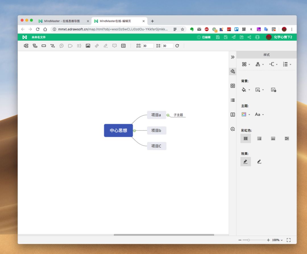Open the layout grid dropdown
This screenshot has width=307, height=254.
point(246,64)
